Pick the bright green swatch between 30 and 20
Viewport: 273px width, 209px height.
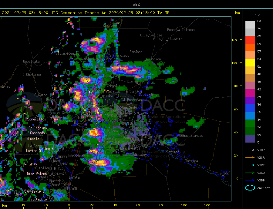pos(250,123)
